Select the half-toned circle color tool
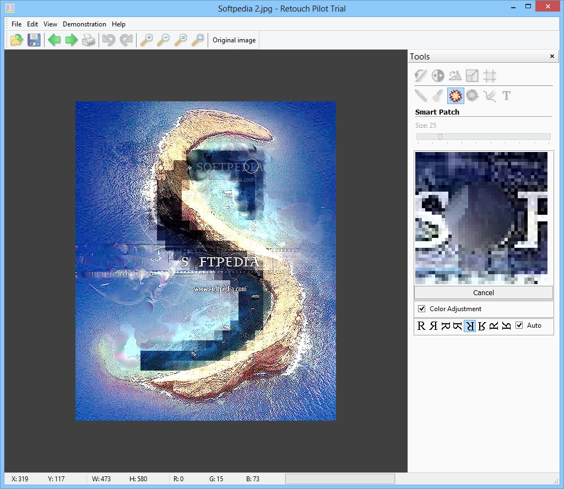Screen dimensions: 564x489 point(438,75)
